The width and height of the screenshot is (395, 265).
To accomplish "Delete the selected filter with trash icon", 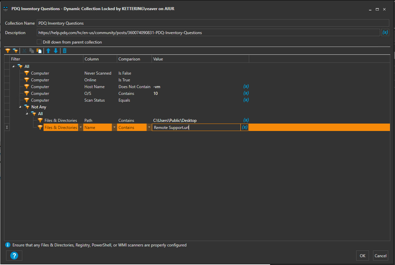I will tap(64, 51).
